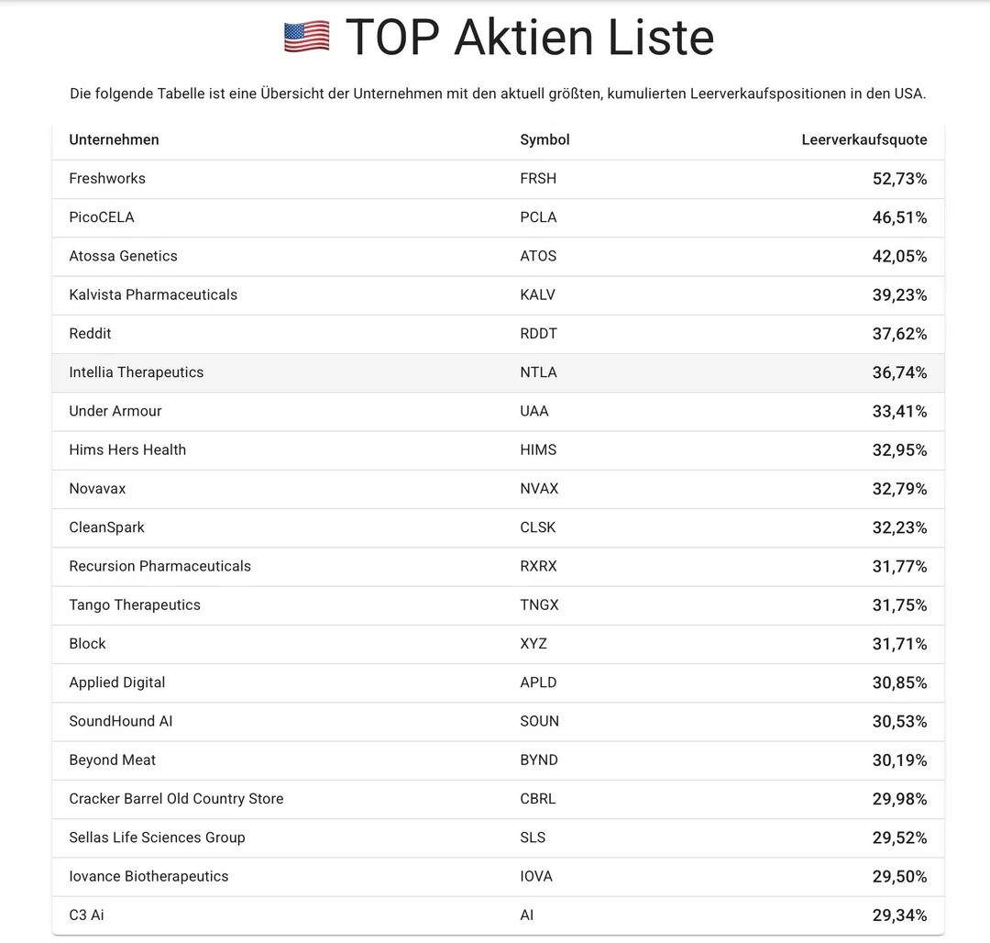
Task: Click the highlighted Intellia Therapeutics row
Action: coord(137,372)
